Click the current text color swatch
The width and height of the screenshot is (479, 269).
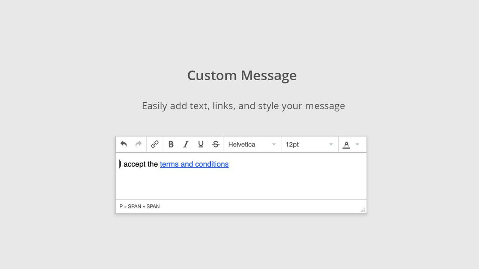click(346, 144)
